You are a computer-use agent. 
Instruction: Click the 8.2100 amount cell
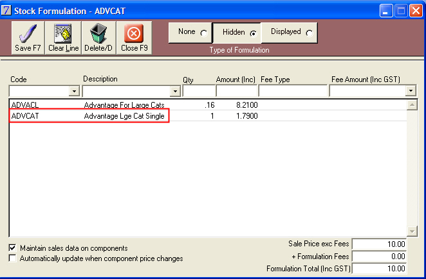click(247, 105)
